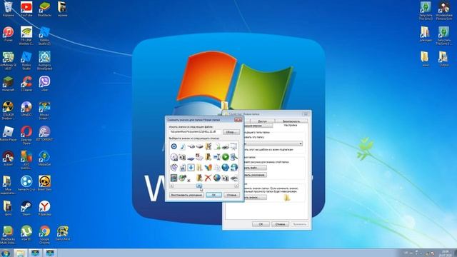Select the Movavi Screen desktop shortcut
Image resolution: width=457 pixels, height=257 pixels.
(44, 111)
